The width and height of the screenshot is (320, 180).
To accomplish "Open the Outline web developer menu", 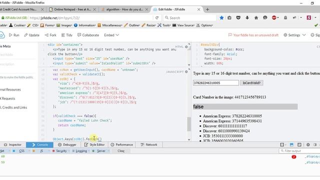I will click(132, 25).
